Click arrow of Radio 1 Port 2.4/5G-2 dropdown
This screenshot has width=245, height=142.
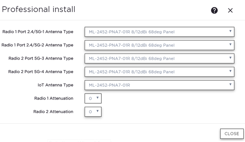point(231,45)
